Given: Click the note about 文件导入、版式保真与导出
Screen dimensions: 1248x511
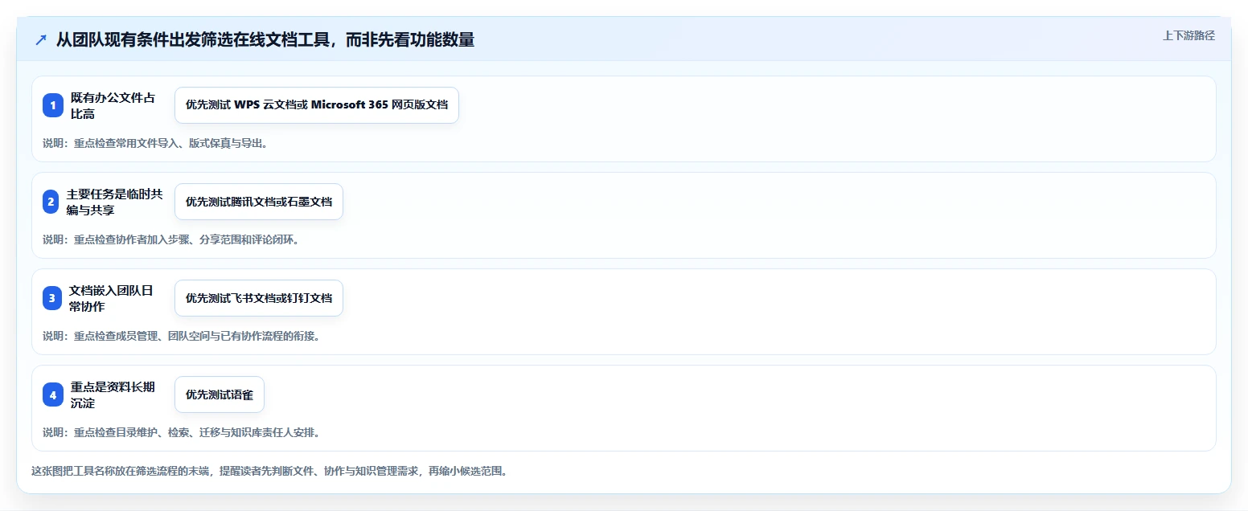Looking at the screenshot, I should click(155, 143).
